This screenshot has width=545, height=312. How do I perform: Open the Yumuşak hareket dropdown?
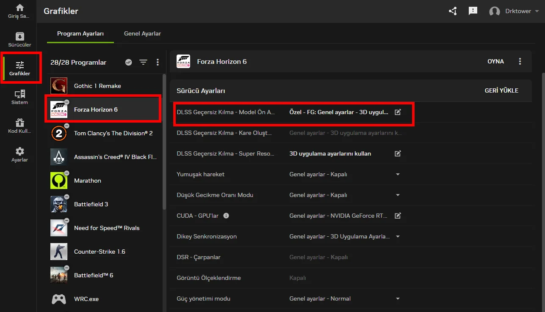398,174
